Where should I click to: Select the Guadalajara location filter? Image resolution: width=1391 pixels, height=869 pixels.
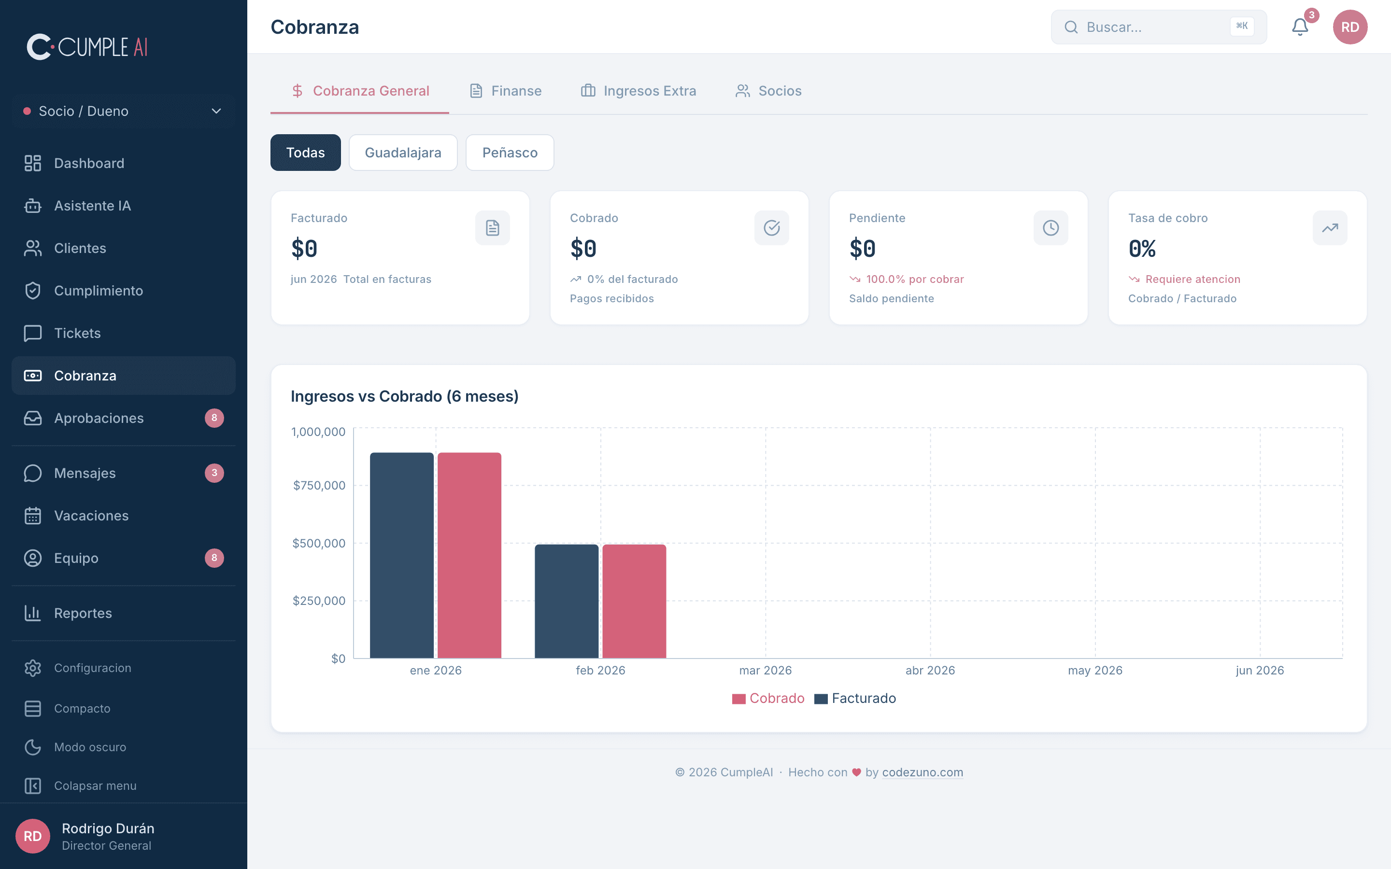[x=403, y=152]
